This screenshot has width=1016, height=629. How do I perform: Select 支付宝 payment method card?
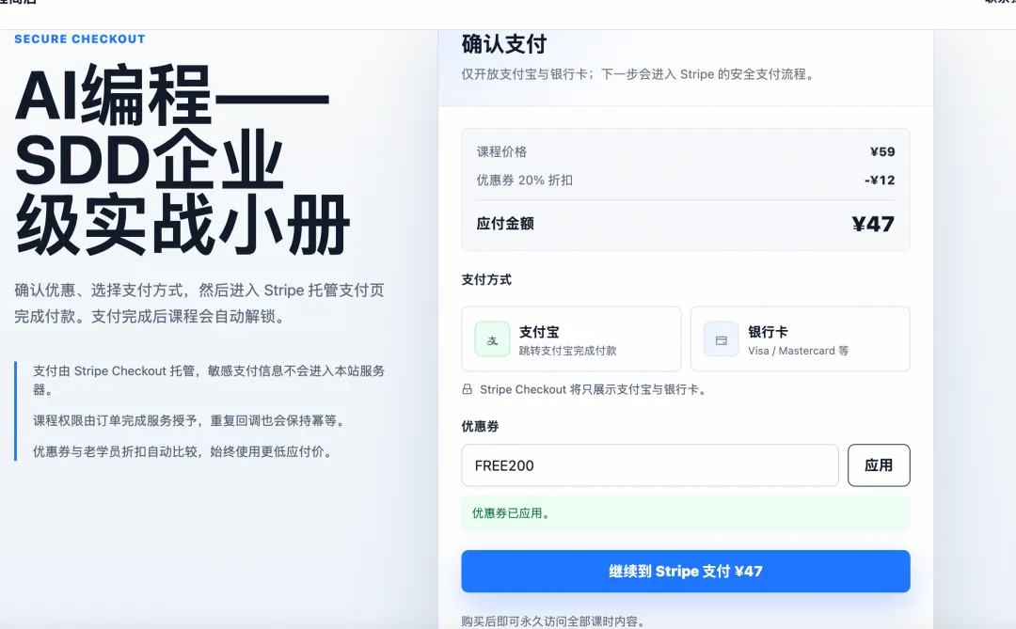pos(571,338)
